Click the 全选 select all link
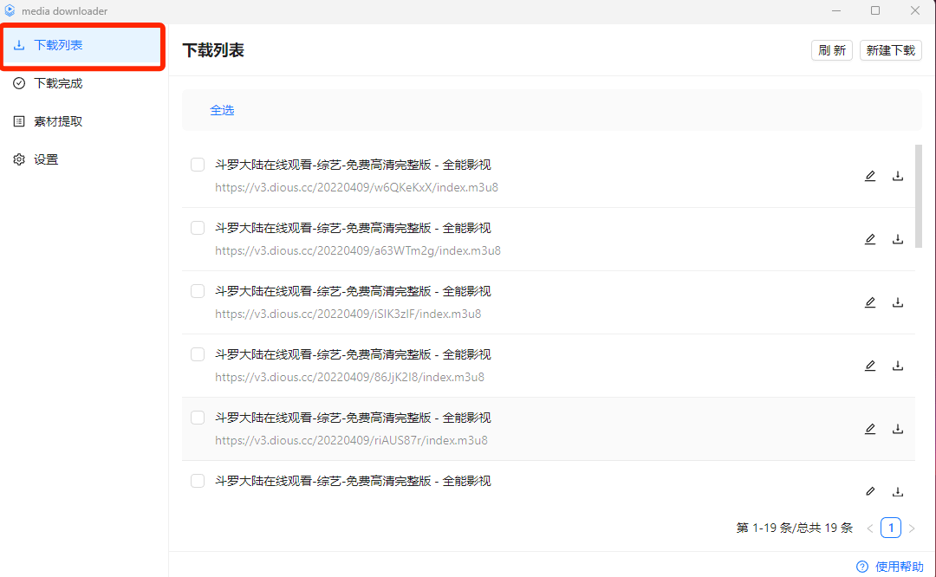This screenshot has height=577, width=936. pyautogui.click(x=222, y=110)
